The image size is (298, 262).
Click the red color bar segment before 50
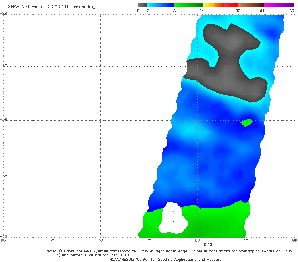[x=231, y=5]
